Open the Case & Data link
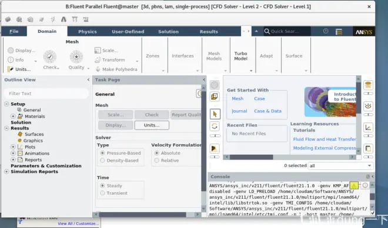This screenshot has width=388, height=228. click(x=267, y=111)
